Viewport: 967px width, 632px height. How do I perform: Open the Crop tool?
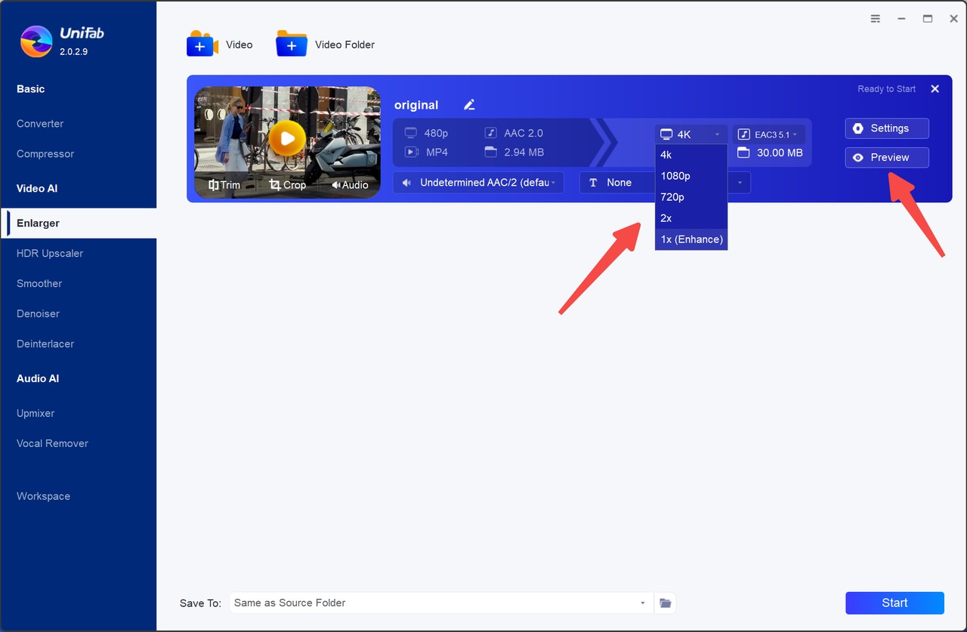(x=288, y=185)
